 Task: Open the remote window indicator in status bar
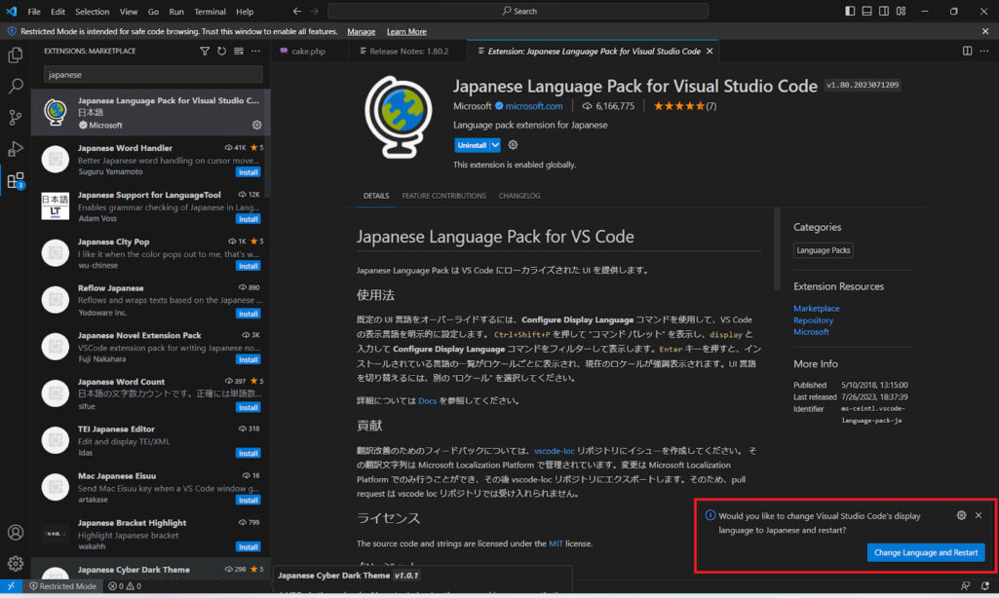click(x=11, y=586)
